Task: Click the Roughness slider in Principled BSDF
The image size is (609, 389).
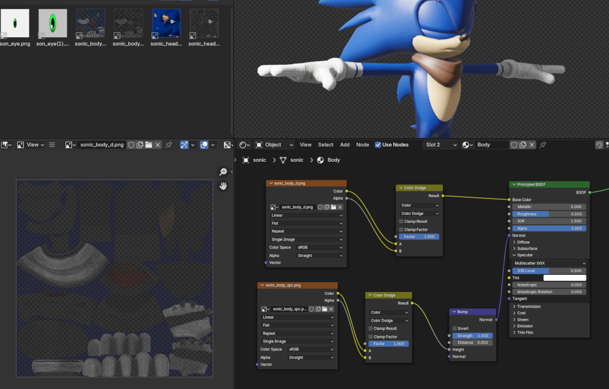Action: click(549, 214)
